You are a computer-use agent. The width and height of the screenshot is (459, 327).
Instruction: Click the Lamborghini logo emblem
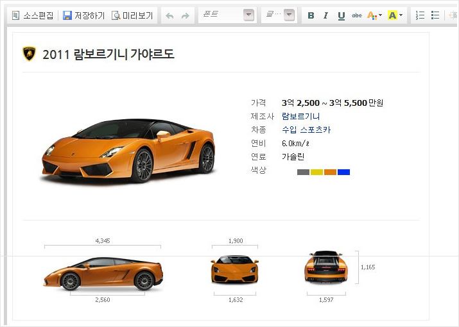pos(30,54)
